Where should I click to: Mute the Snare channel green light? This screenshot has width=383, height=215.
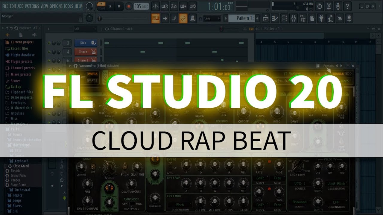tap(49, 52)
